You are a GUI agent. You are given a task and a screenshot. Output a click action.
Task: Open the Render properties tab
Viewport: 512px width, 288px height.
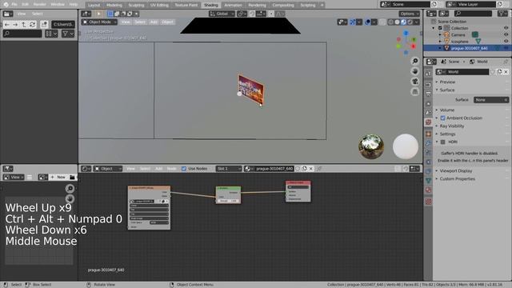pyautogui.click(x=429, y=85)
